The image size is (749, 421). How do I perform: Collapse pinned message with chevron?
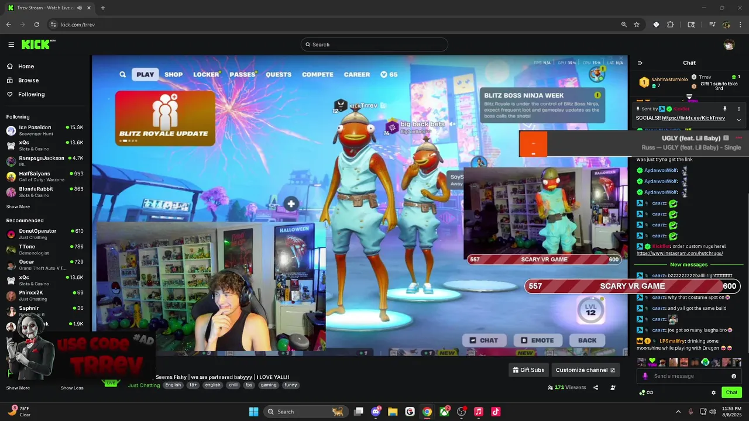[738, 120]
